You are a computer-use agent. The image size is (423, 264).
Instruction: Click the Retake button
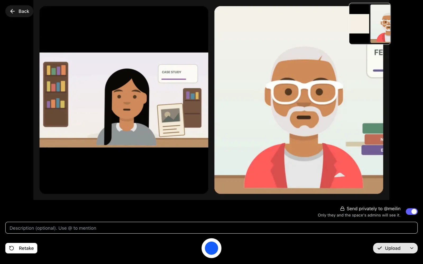[x=21, y=248]
